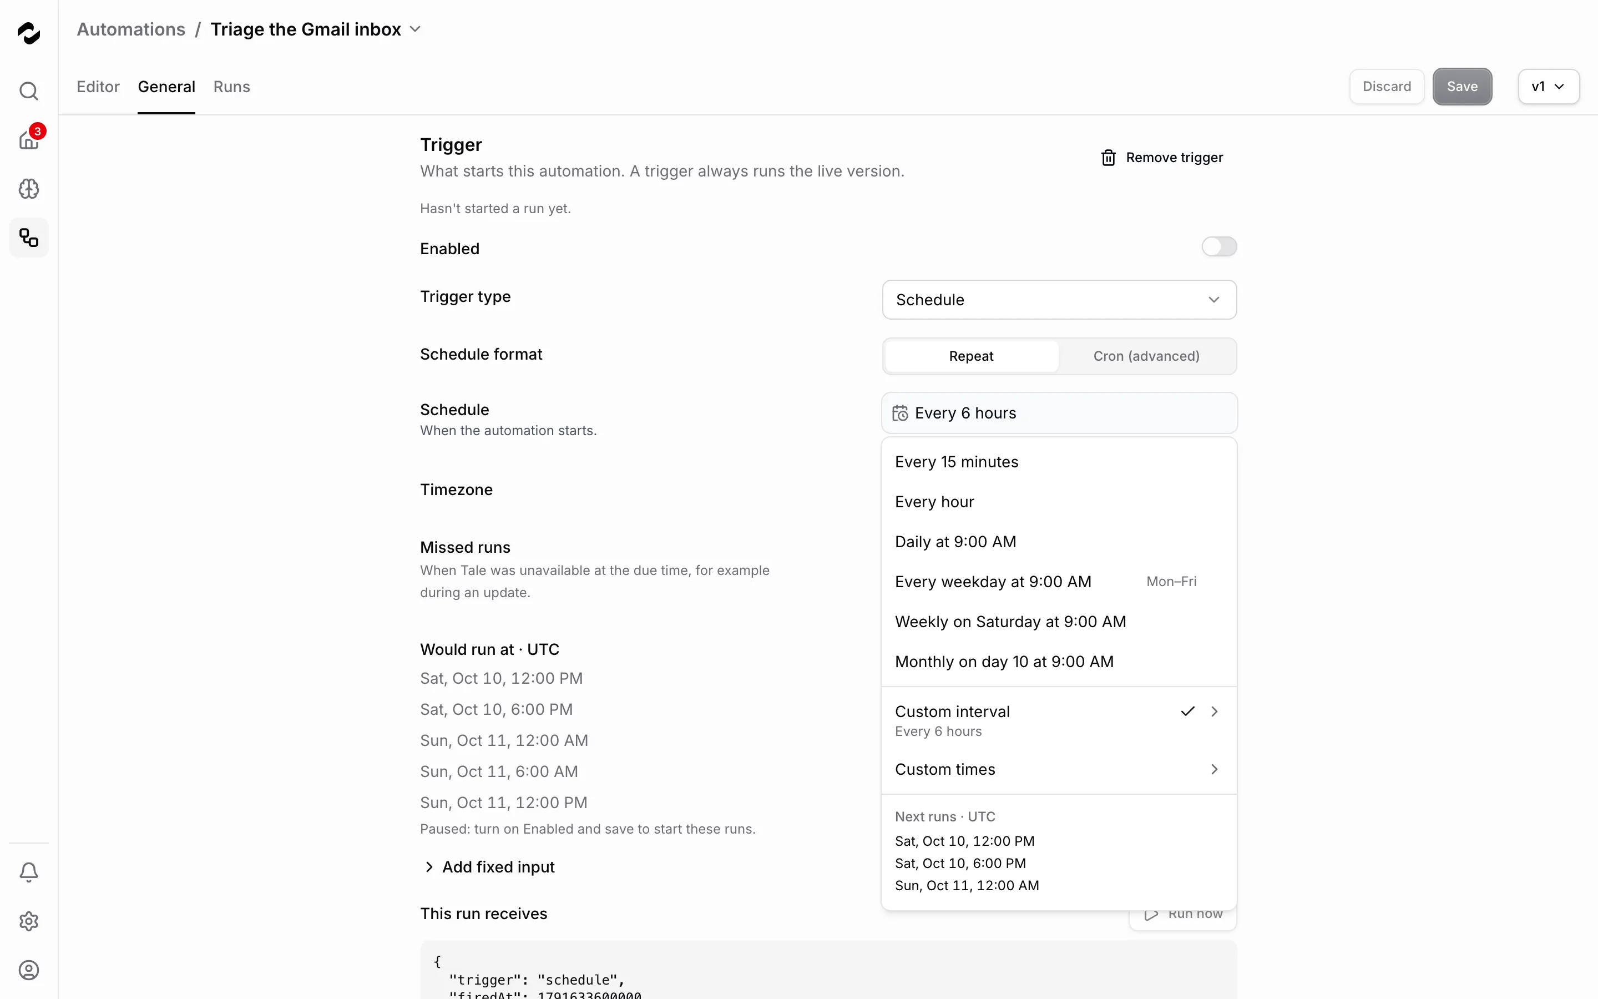The image size is (1598, 999).
Task: Select the Repeat schedule format
Action: (x=970, y=356)
